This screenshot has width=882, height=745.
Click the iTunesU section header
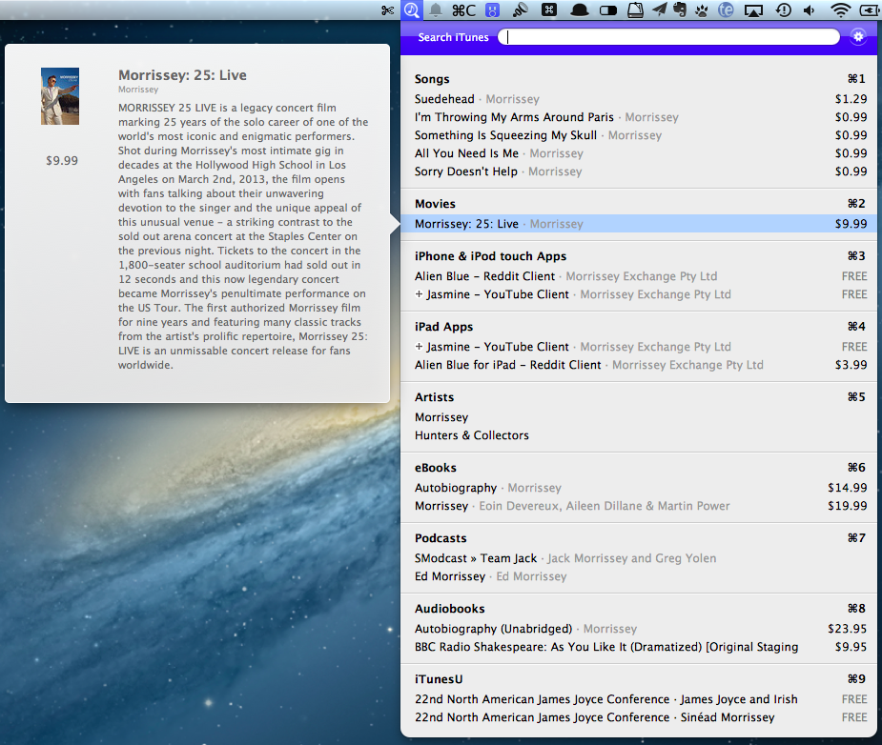pos(439,679)
